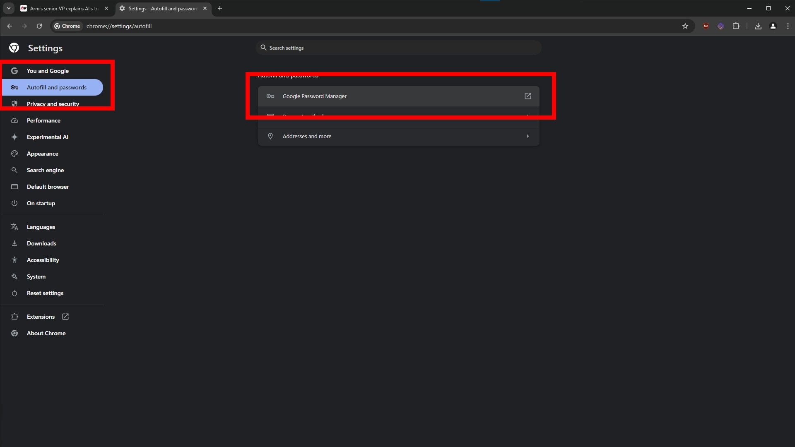Click the You and Google icon
Viewport: 795px width, 447px height.
tap(14, 70)
